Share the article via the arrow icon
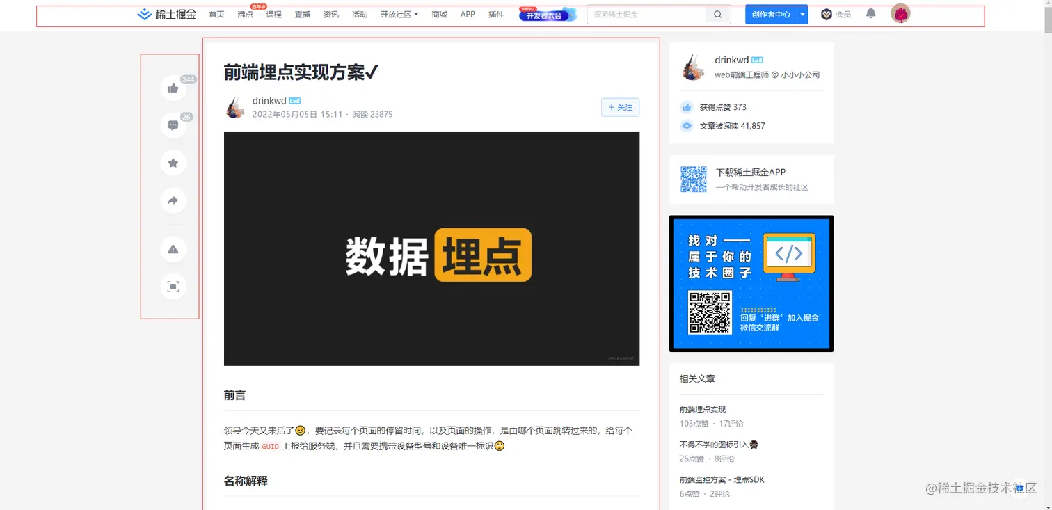Viewport: 1052px width, 510px height. pos(173,200)
